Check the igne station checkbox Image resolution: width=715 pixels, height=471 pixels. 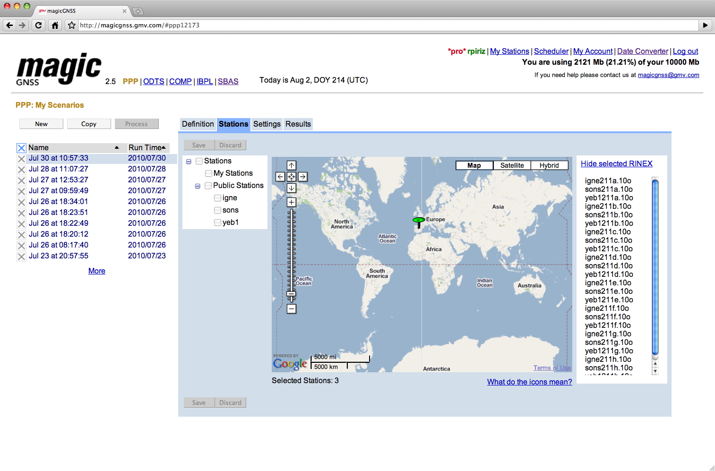(x=217, y=197)
